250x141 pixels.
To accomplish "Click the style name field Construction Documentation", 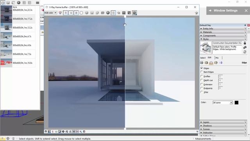I will click(x=227, y=43).
